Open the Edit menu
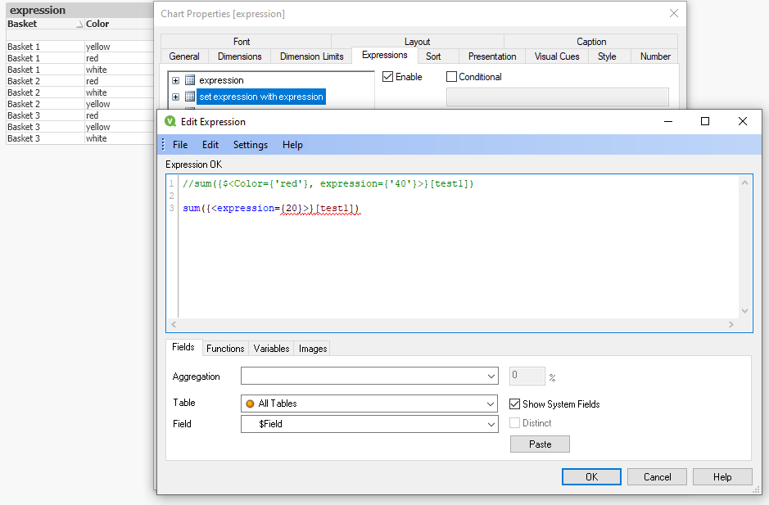 tap(210, 145)
